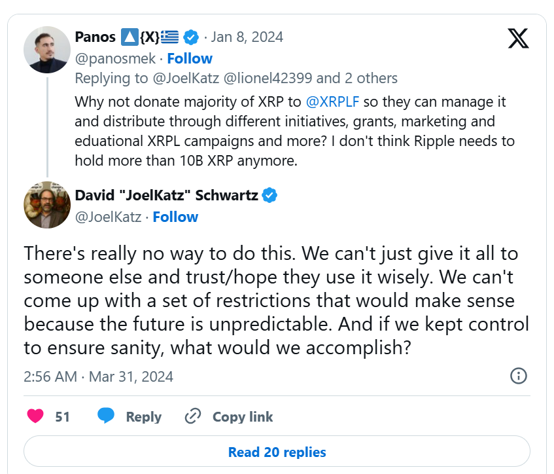
Task: Click David Schwartz's verified badge icon
Action: (269, 195)
